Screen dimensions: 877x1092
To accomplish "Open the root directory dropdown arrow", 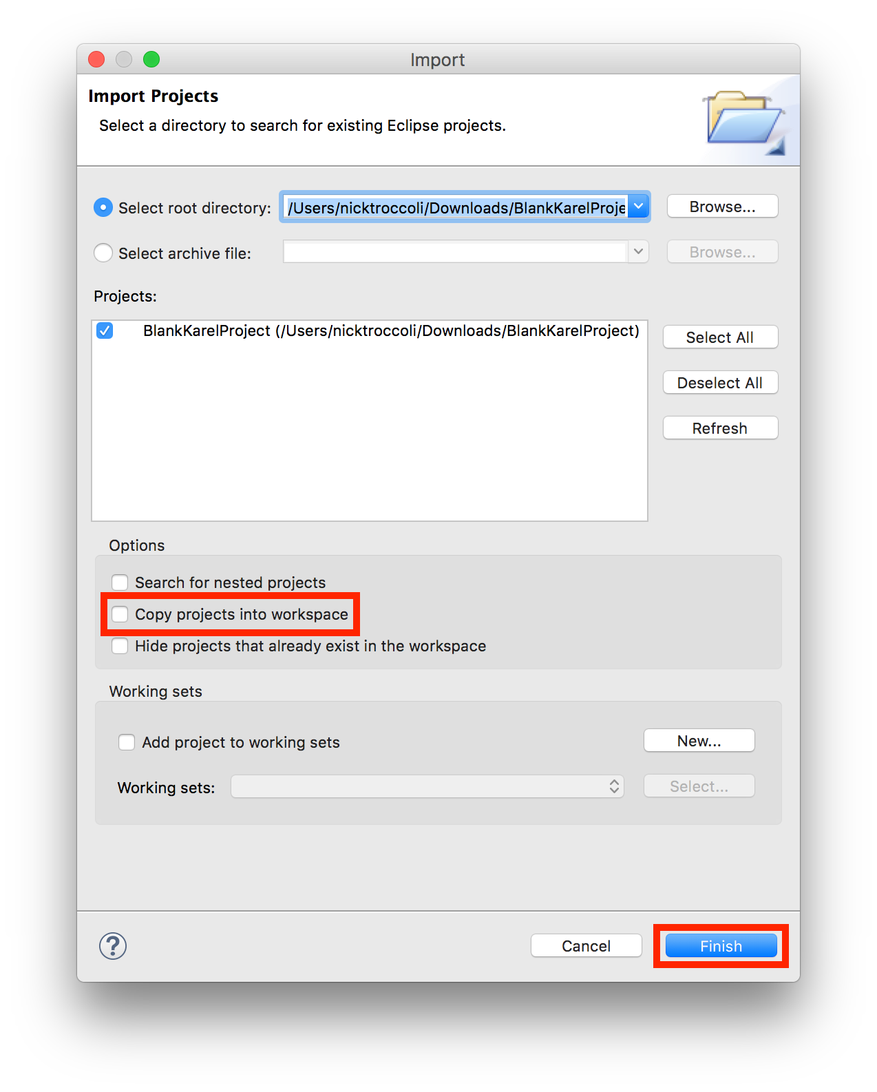I will [x=639, y=207].
